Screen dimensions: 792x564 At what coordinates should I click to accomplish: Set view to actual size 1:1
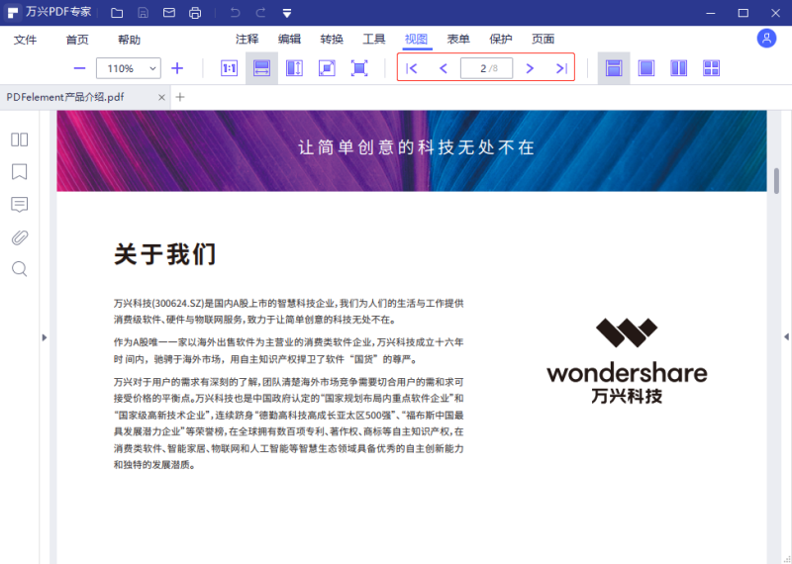[230, 68]
